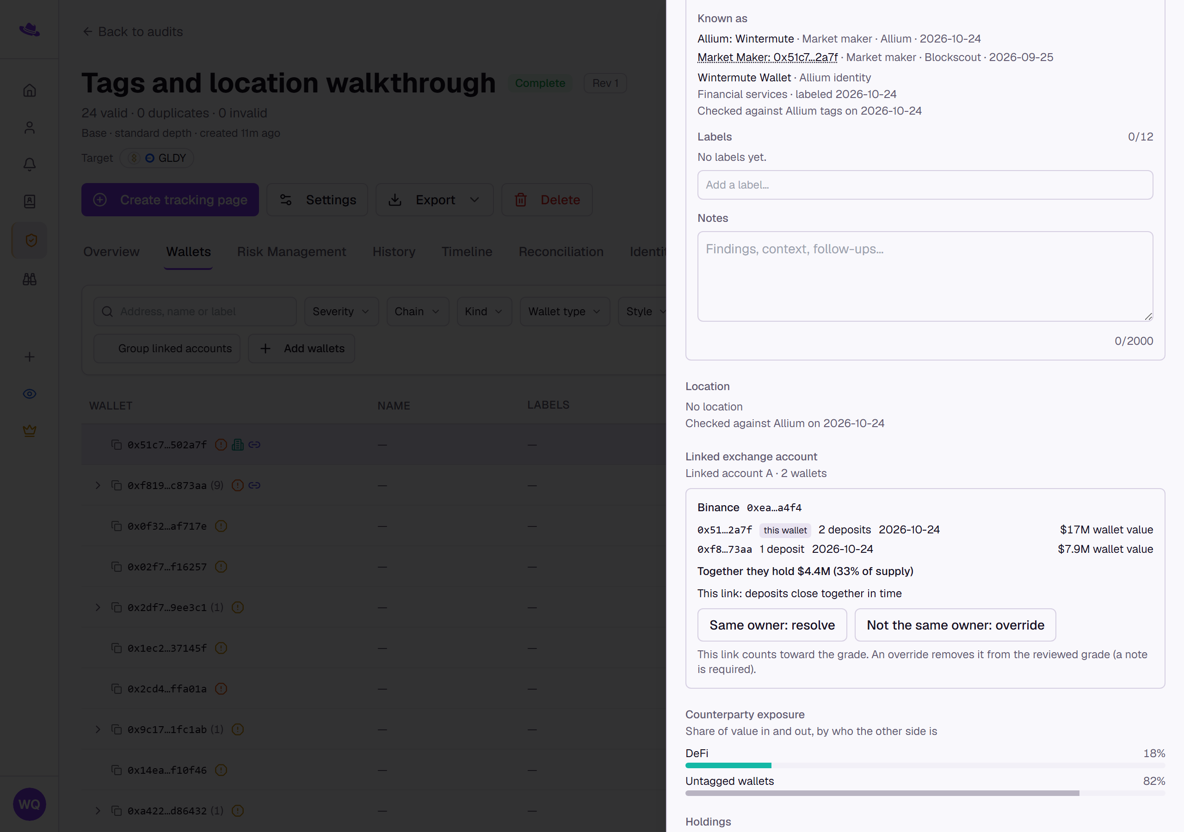Click the warning icon on 0x0f32…af717e row
The height and width of the screenshot is (832, 1184).
(221, 526)
